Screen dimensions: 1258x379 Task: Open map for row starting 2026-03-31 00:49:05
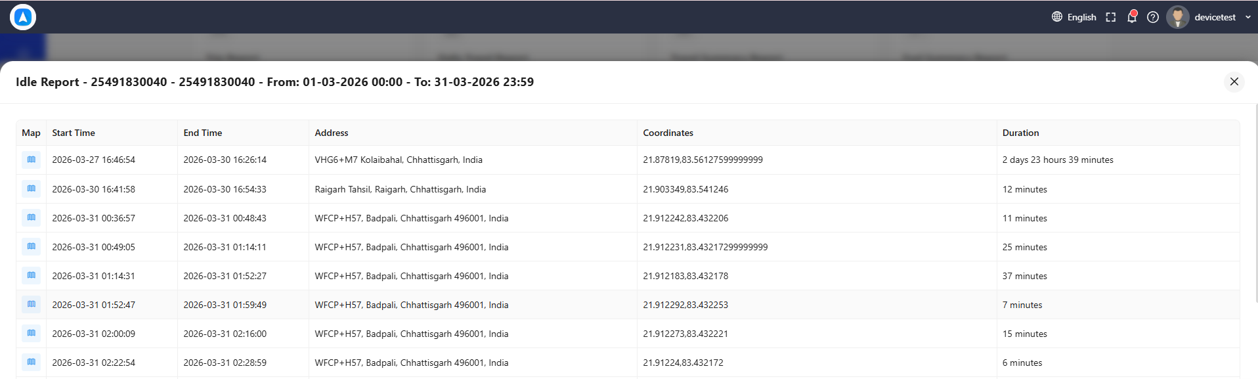click(31, 246)
